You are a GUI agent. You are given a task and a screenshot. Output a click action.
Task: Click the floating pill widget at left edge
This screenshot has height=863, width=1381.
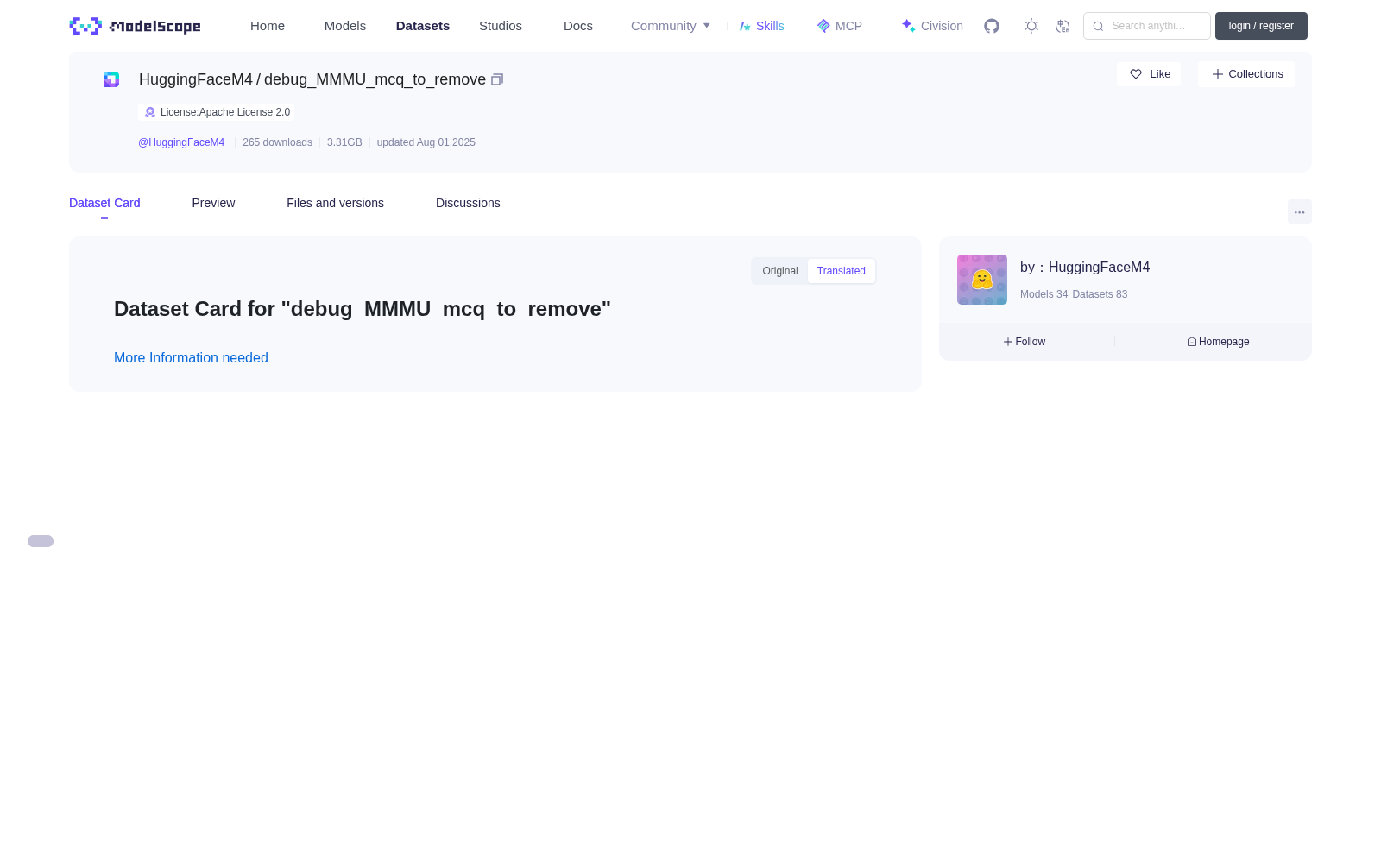point(41,541)
